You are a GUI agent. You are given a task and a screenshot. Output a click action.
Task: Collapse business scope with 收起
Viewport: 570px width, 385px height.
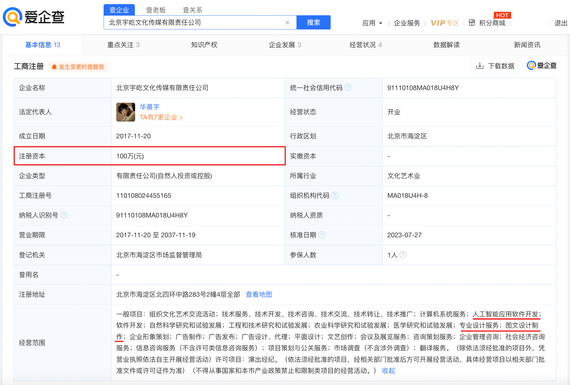[x=388, y=371]
